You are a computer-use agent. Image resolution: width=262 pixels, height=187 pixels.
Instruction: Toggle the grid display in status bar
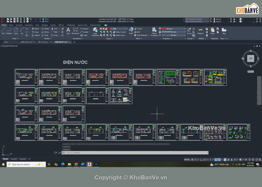[193, 159]
